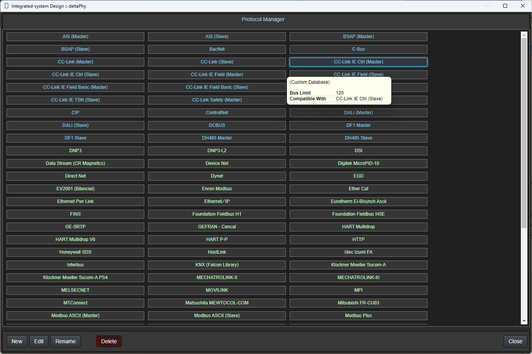Edit the selected protocol
This screenshot has width=532, height=354.
tap(38, 341)
